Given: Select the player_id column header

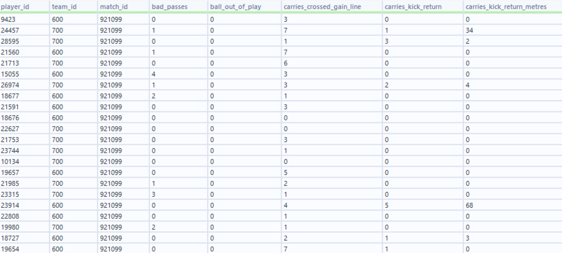Looking at the screenshot, I should [x=24, y=6].
